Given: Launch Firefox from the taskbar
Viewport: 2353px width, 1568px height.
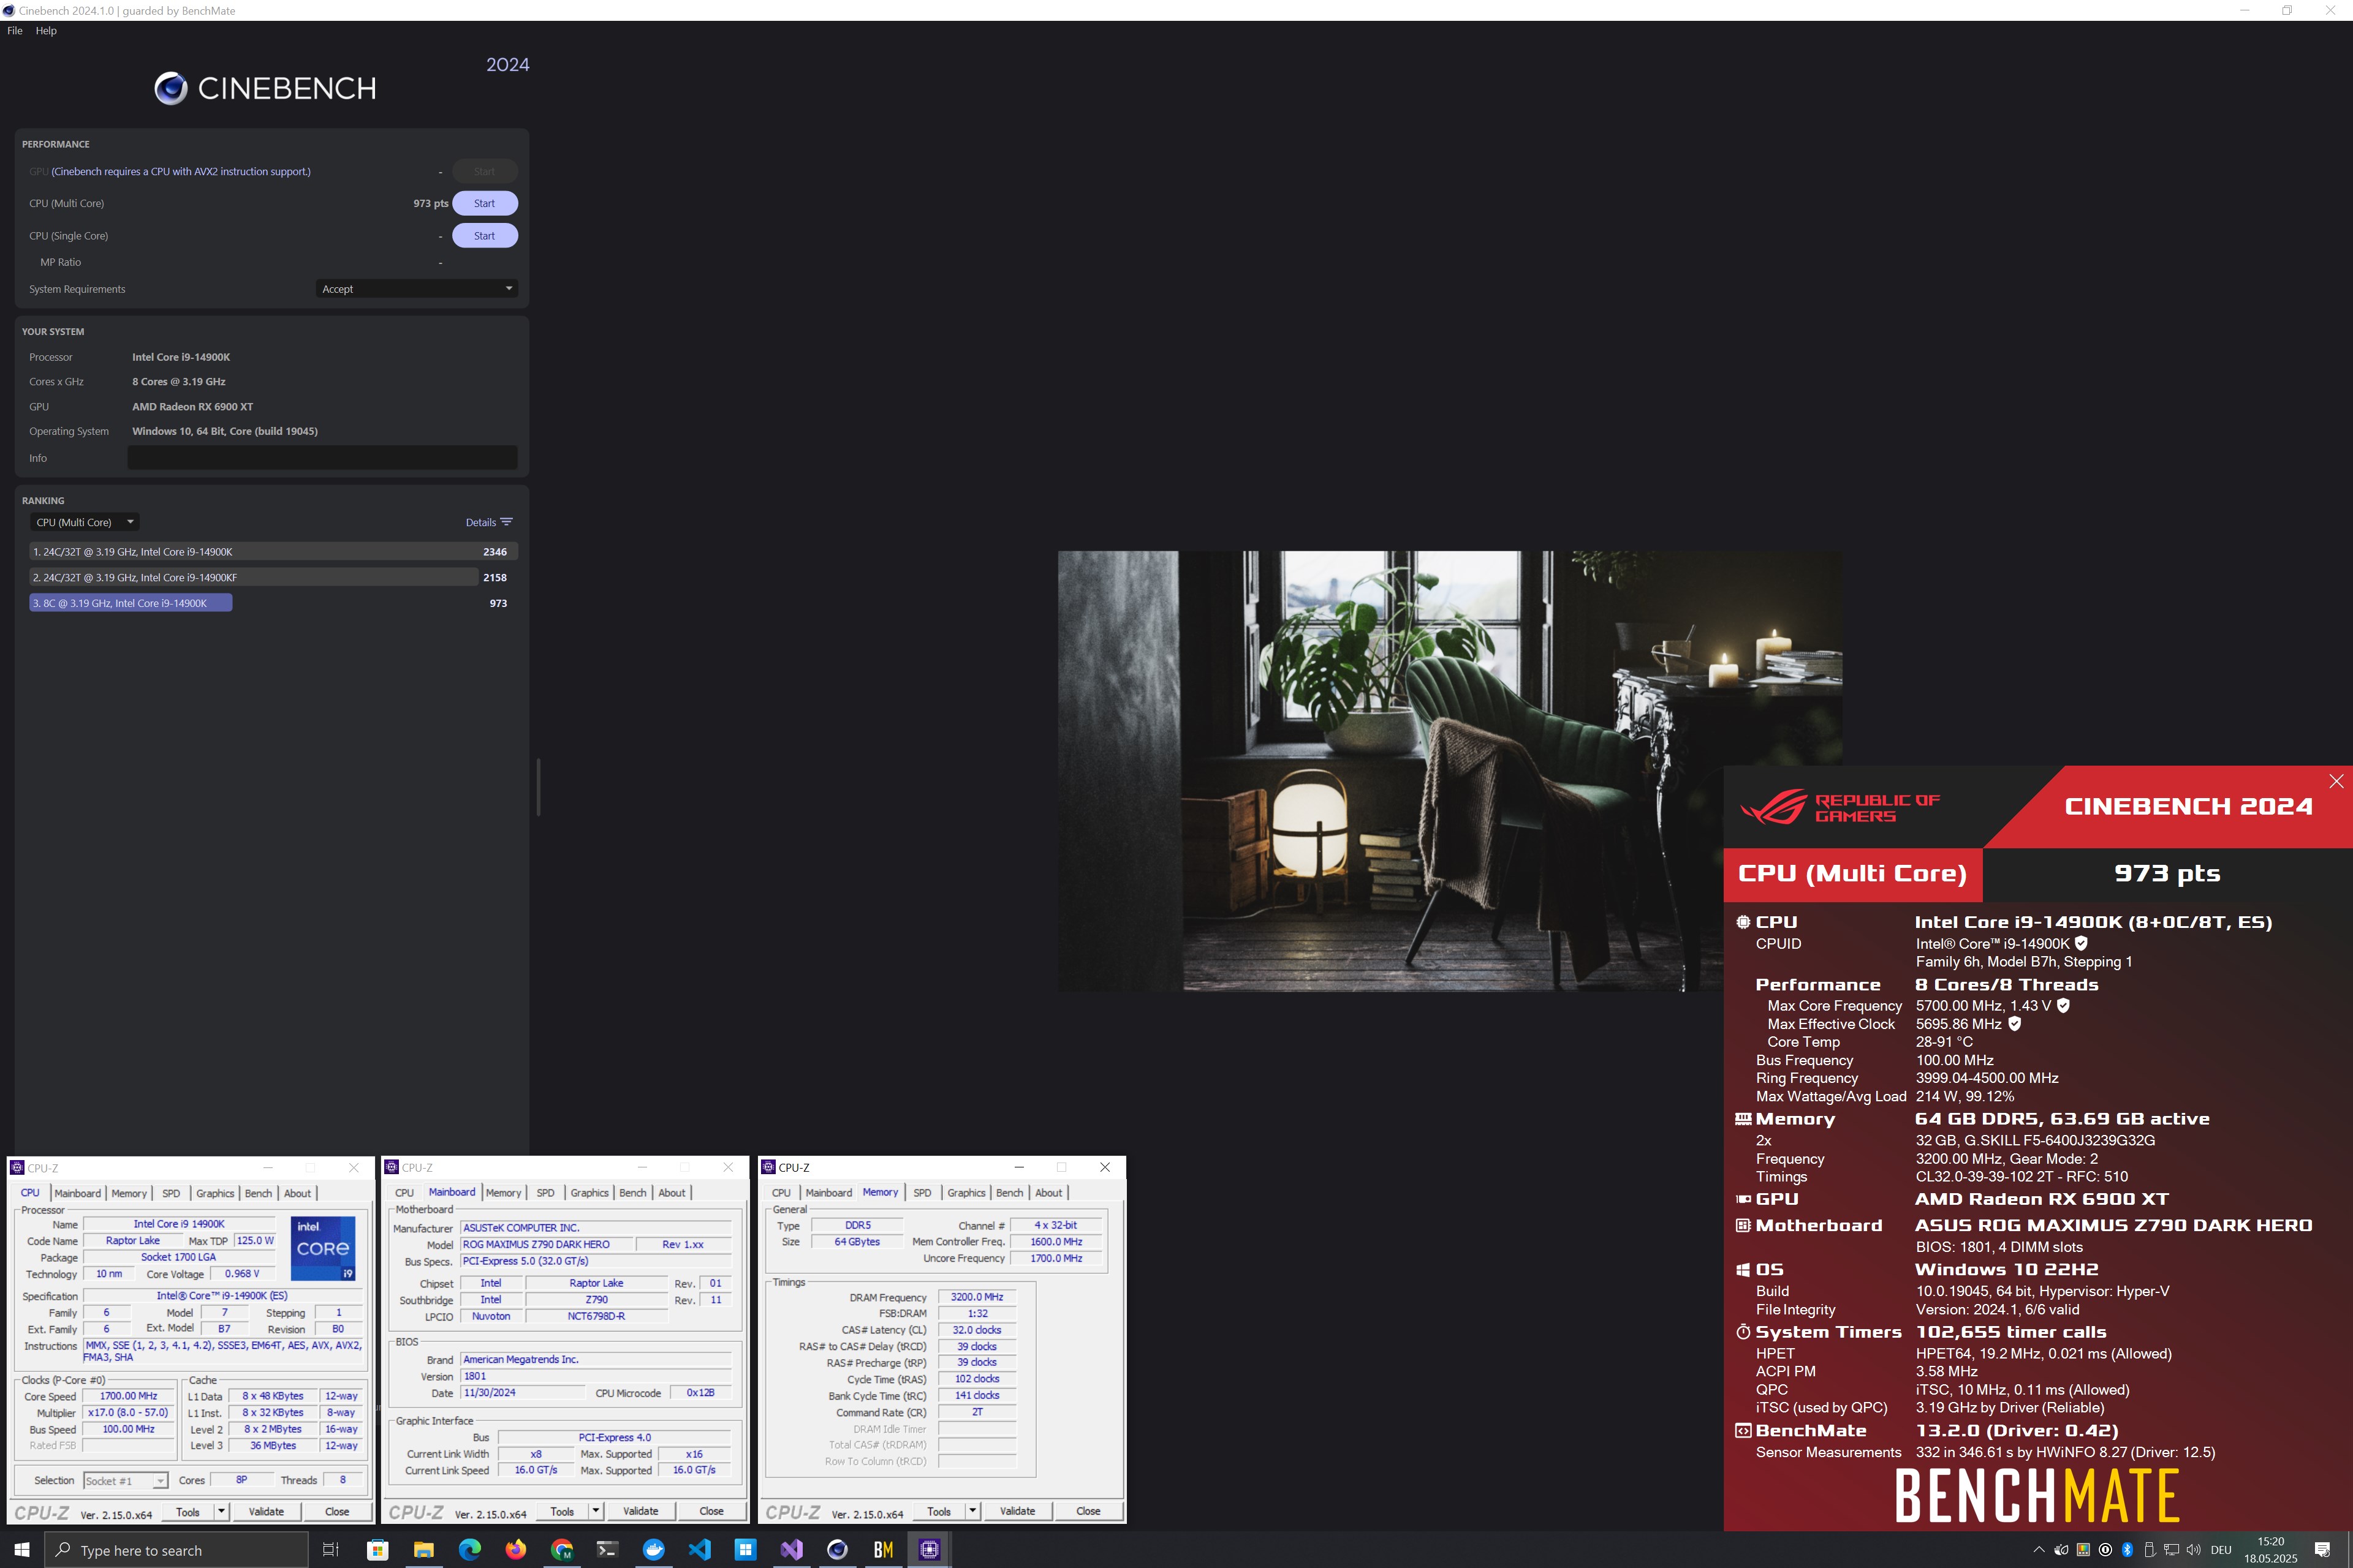Looking at the screenshot, I should coord(515,1550).
